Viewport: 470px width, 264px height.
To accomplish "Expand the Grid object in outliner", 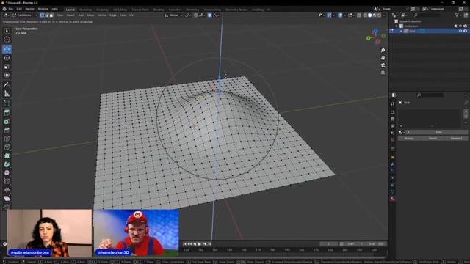I will point(402,31).
